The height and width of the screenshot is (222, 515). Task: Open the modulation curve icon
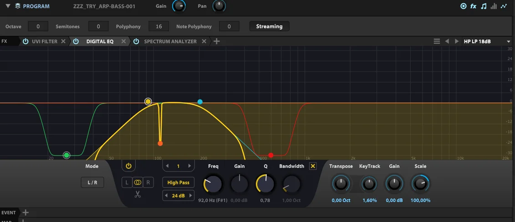[x=504, y=6]
